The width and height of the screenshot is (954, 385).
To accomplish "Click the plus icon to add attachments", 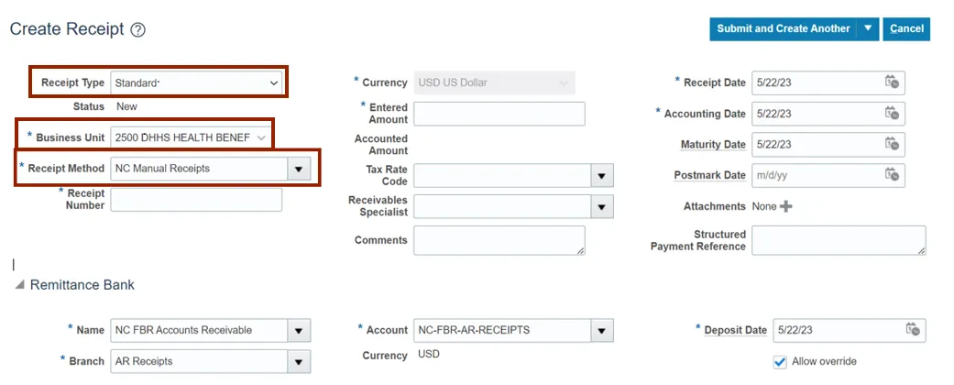I will [x=786, y=206].
